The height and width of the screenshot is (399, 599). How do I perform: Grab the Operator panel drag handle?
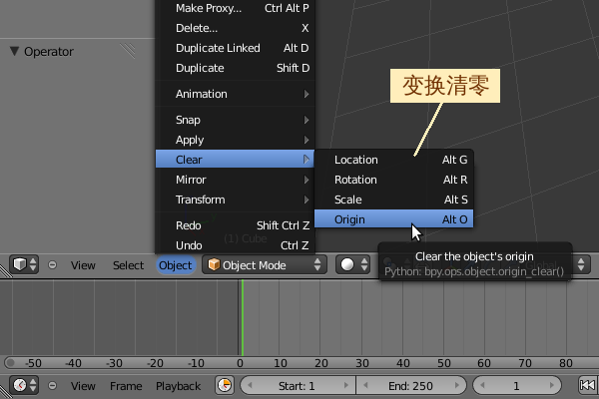point(128,51)
